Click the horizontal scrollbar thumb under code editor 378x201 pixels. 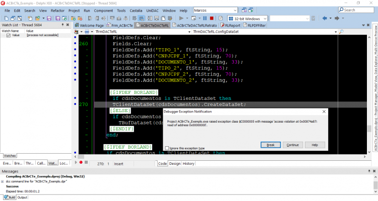tap(81, 157)
